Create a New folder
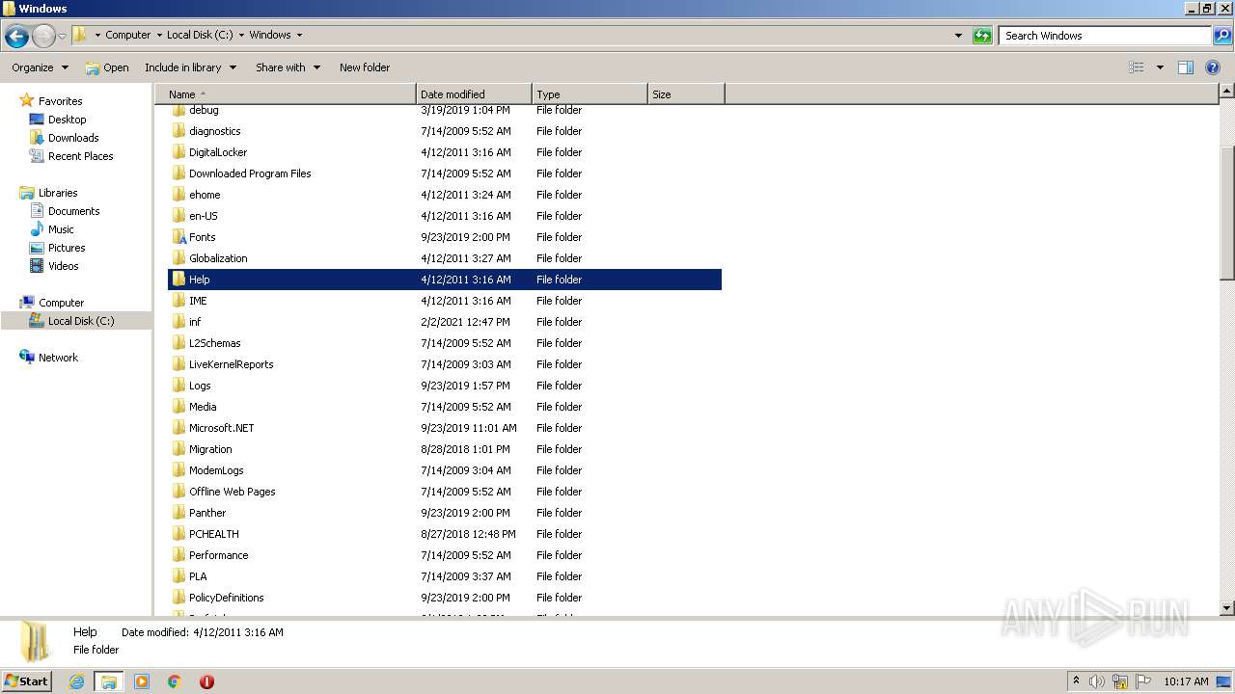The height and width of the screenshot is (694, 1235). [365, 67]
